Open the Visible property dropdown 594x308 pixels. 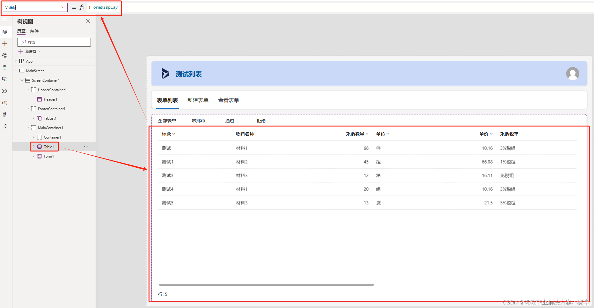coord(63,7)
